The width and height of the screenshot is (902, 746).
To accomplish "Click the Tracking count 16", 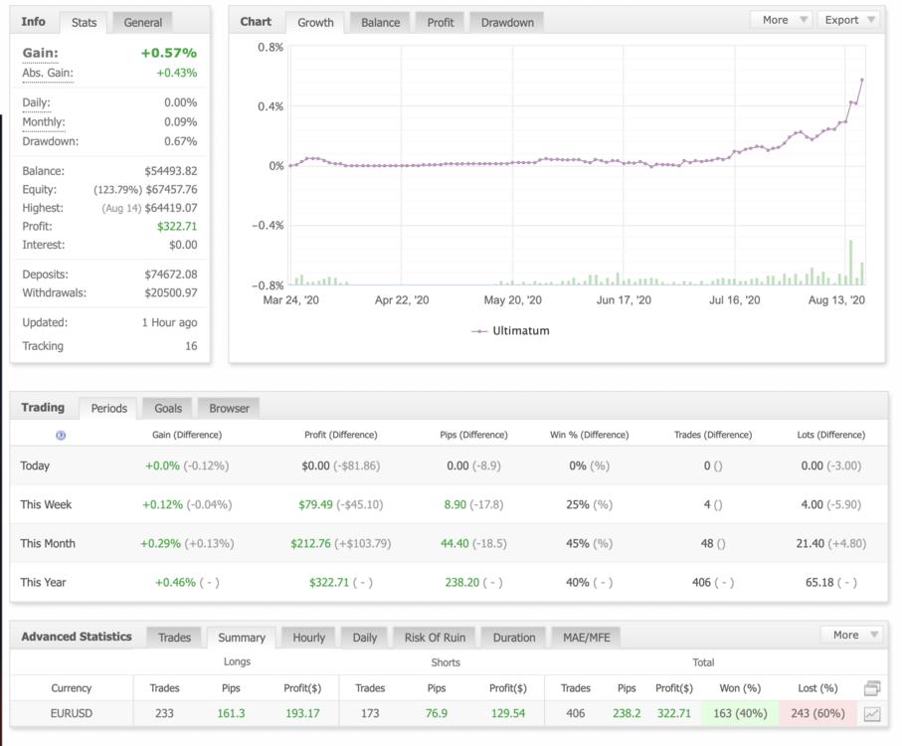I will click(191, 346).
